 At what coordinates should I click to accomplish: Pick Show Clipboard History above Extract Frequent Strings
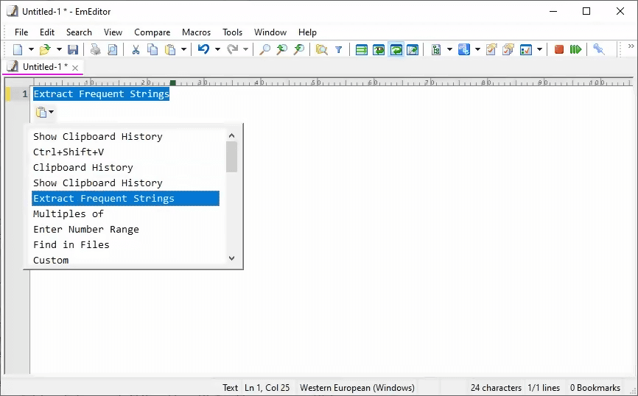[125, 183]
